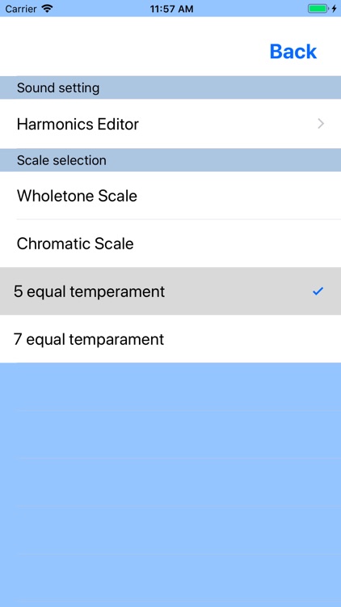
Task: Click the 7 equal temparament text
Action: click(x=89, y=339)
